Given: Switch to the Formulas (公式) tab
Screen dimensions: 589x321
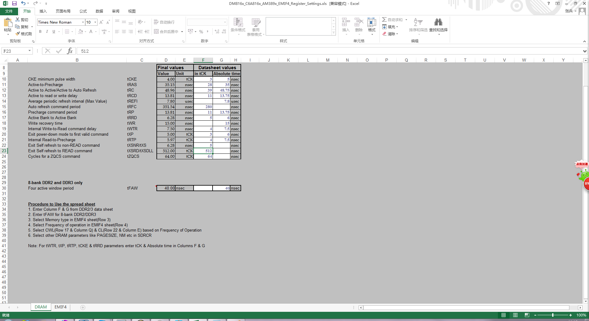Looking at the screenshot, I should [x=83, y=11].
